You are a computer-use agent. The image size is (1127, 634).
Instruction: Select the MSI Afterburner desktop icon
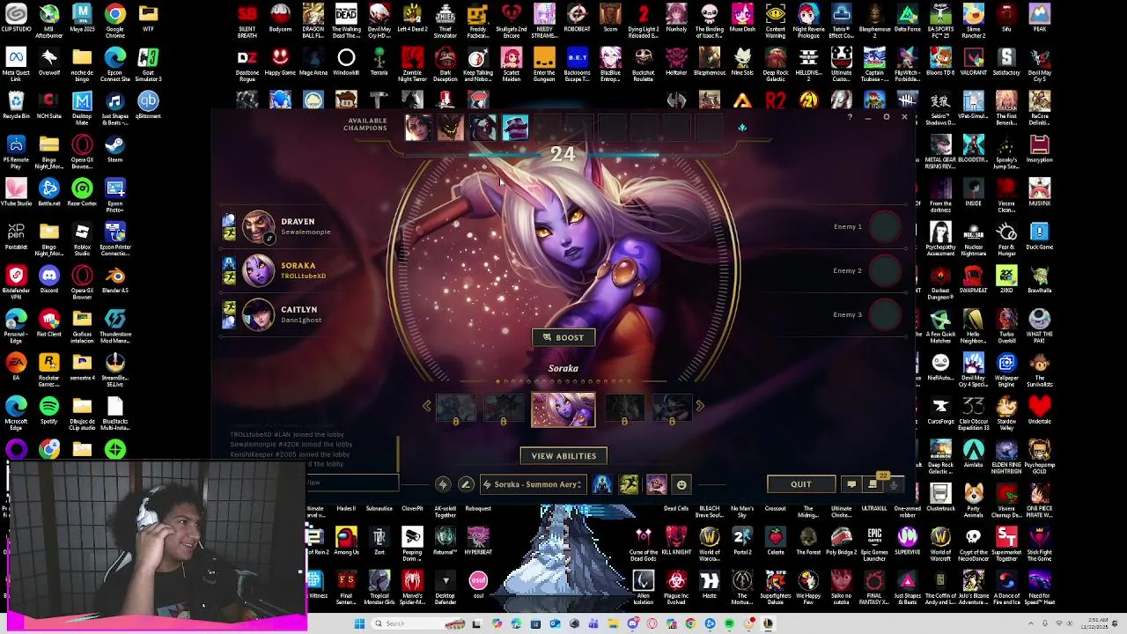(49, 19)
